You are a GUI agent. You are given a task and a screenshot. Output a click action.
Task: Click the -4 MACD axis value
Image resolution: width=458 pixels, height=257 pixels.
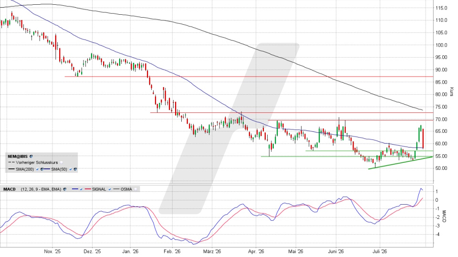pos(437,234)
